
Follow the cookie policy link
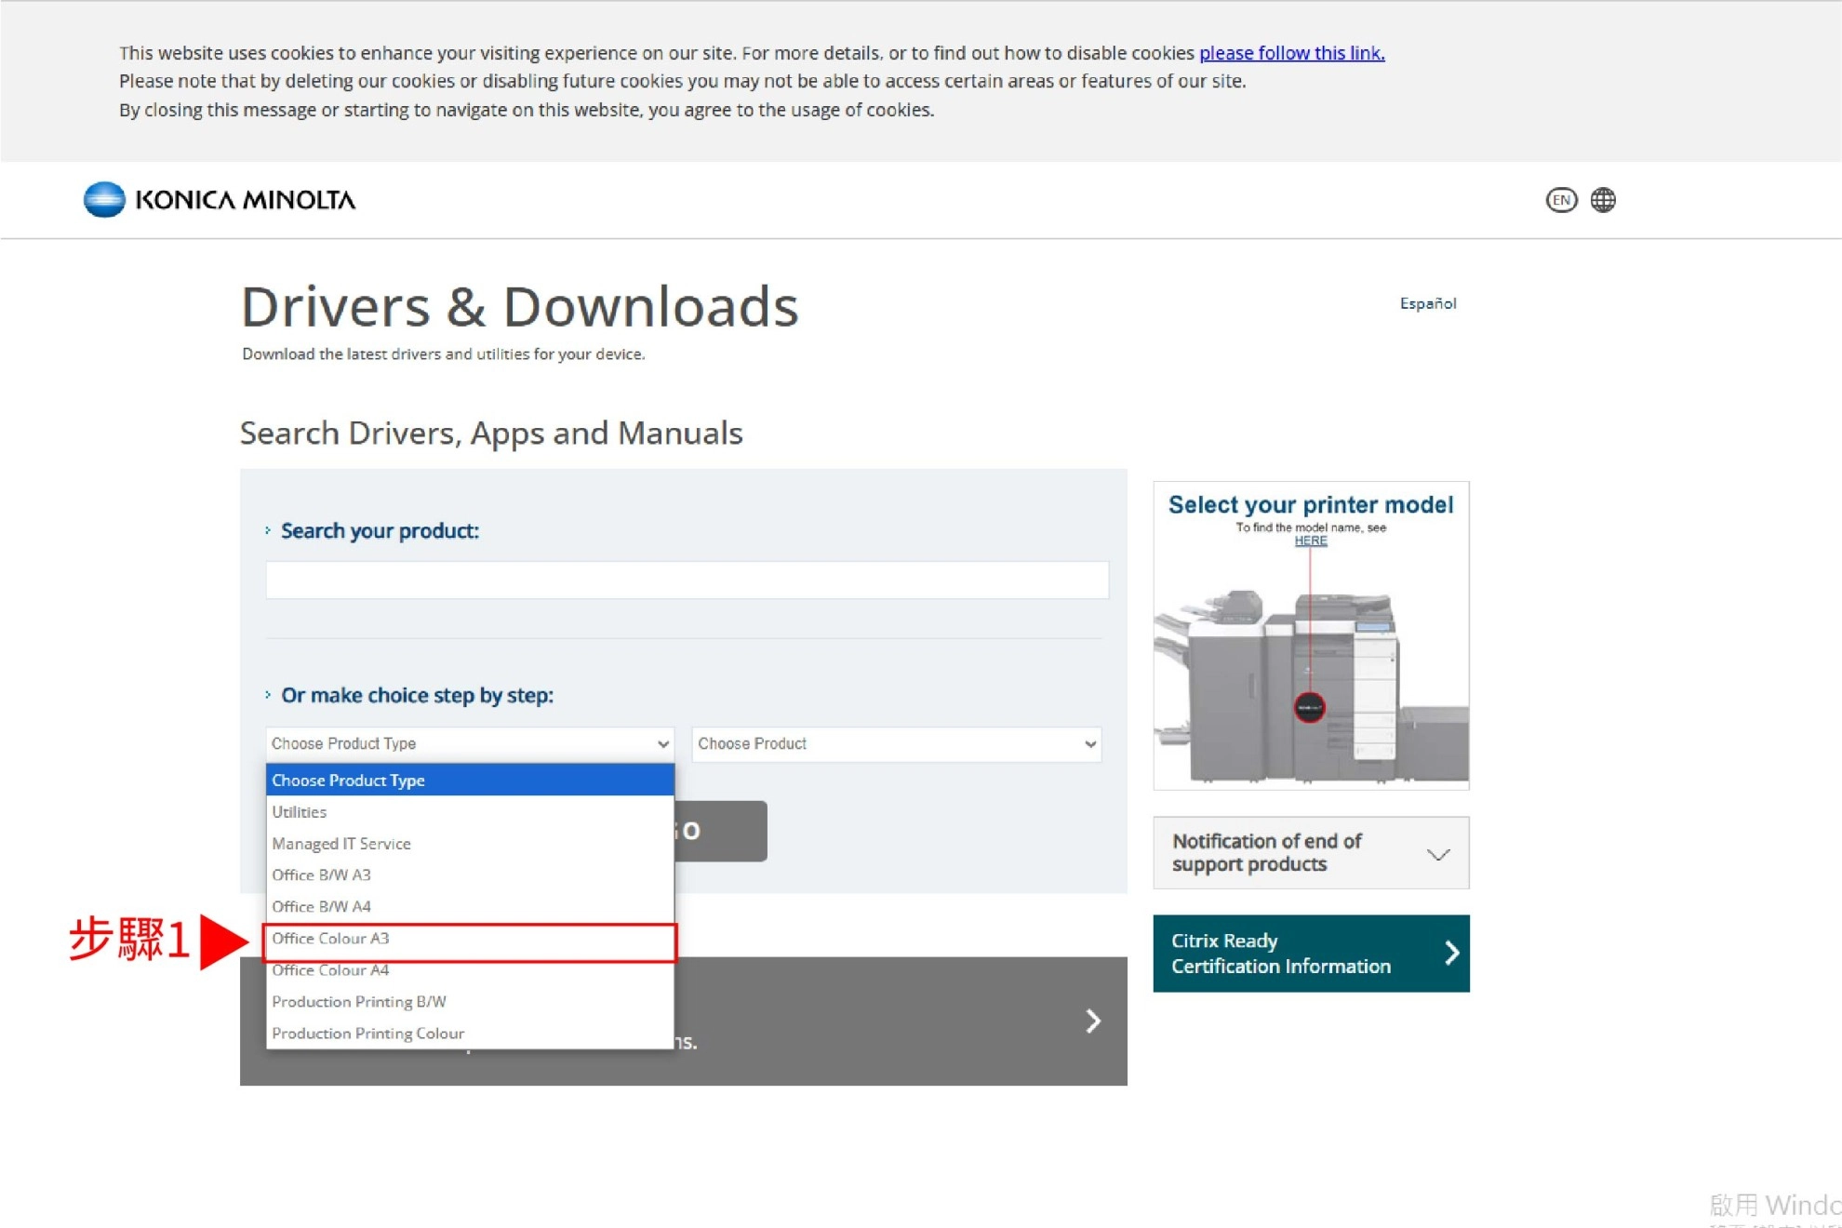coord(1291,53)
